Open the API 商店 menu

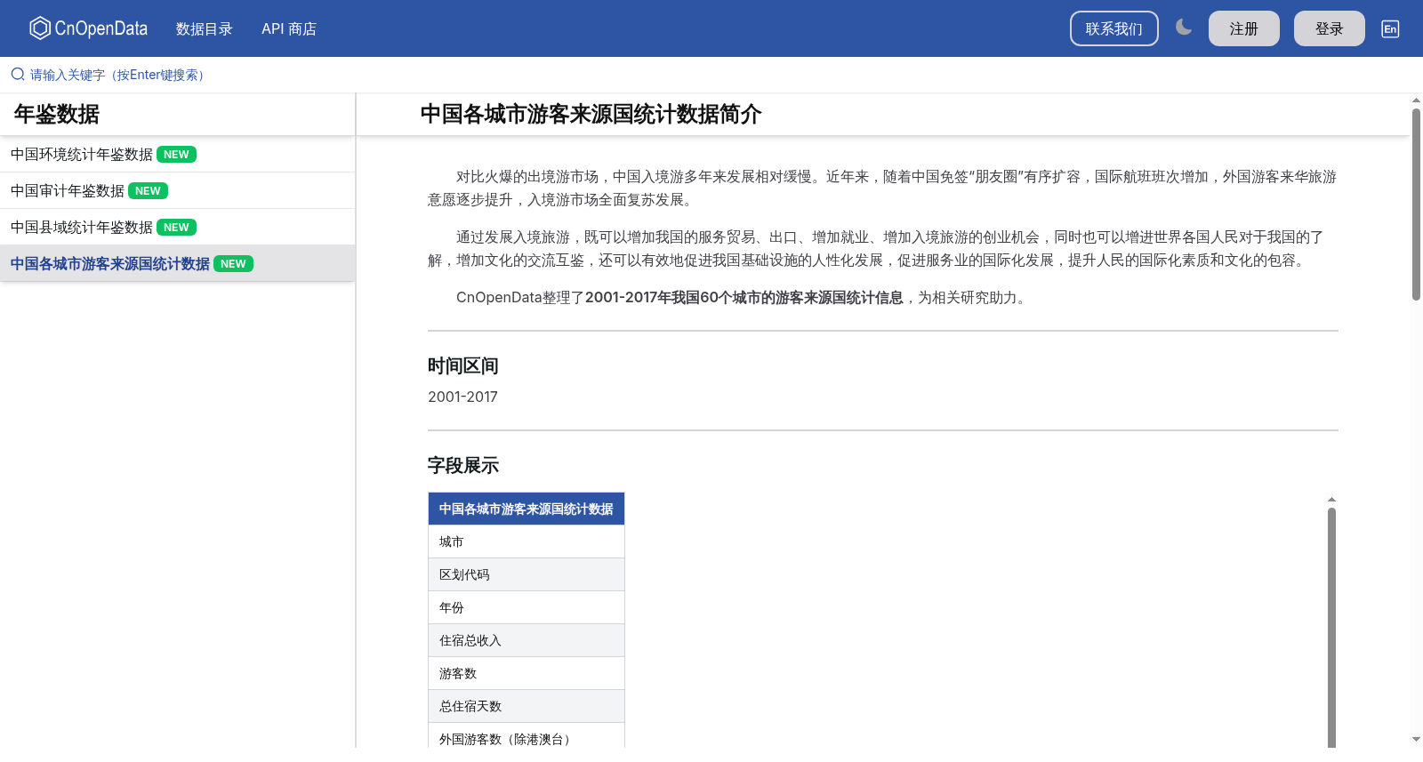[x=289, y=28]
